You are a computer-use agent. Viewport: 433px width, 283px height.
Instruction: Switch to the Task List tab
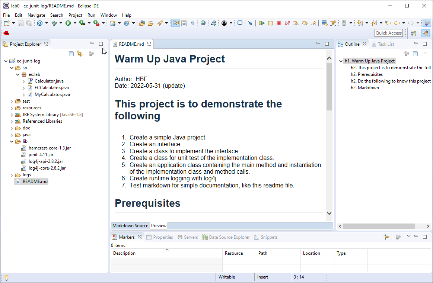tap(383, 44)
